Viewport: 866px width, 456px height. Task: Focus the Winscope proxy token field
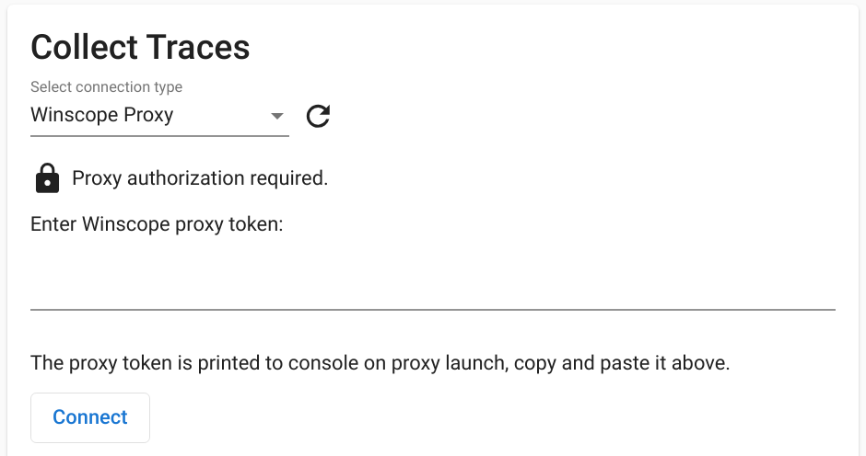pos(432,286)
